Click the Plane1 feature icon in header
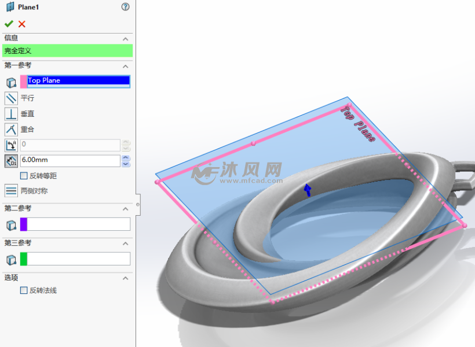 [x=10, y=7]
